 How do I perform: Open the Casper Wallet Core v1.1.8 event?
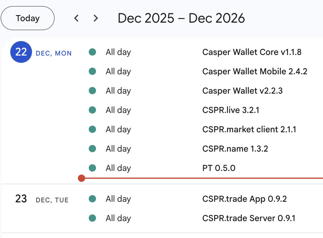click(252, 52)
